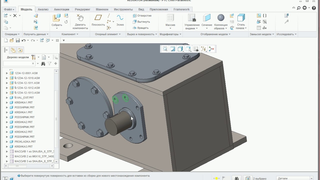Image resolution: width=320 pixels, height=180 pixels.
Task: Switch to the Аннотации tab
Action: (x=61, y=9)
